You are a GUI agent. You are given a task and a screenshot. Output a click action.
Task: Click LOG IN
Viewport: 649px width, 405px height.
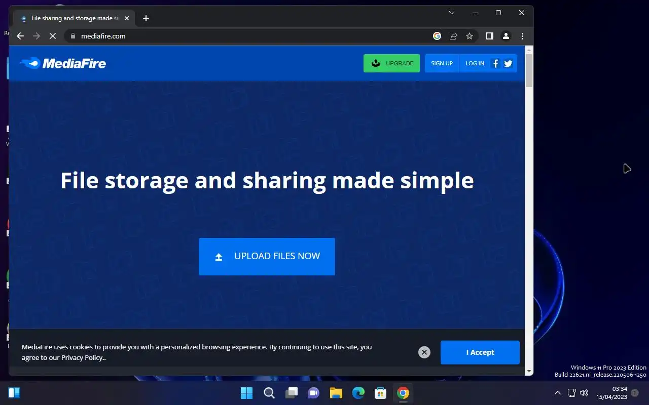(475, 63)
